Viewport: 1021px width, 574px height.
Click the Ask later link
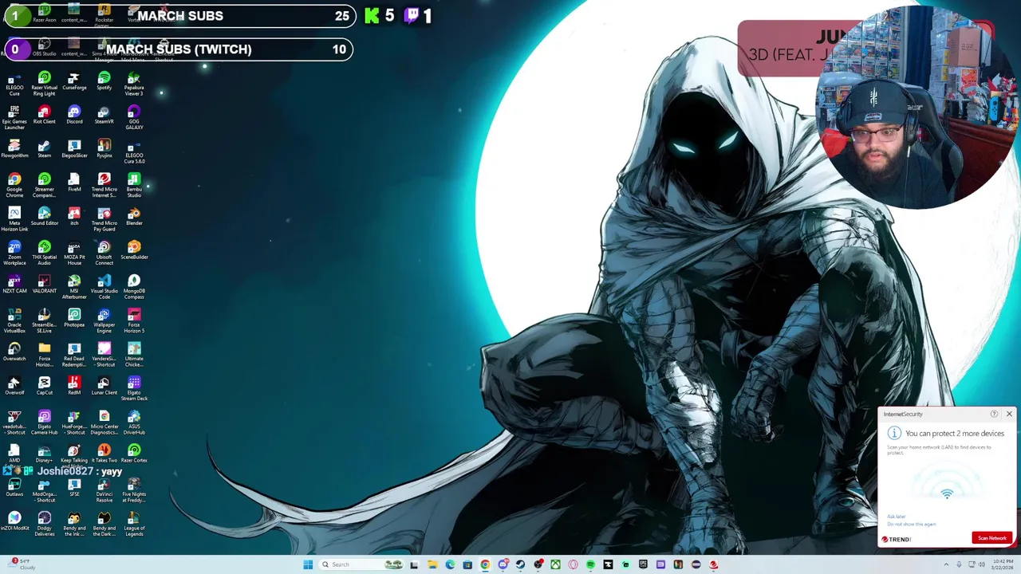click(896, 517)
